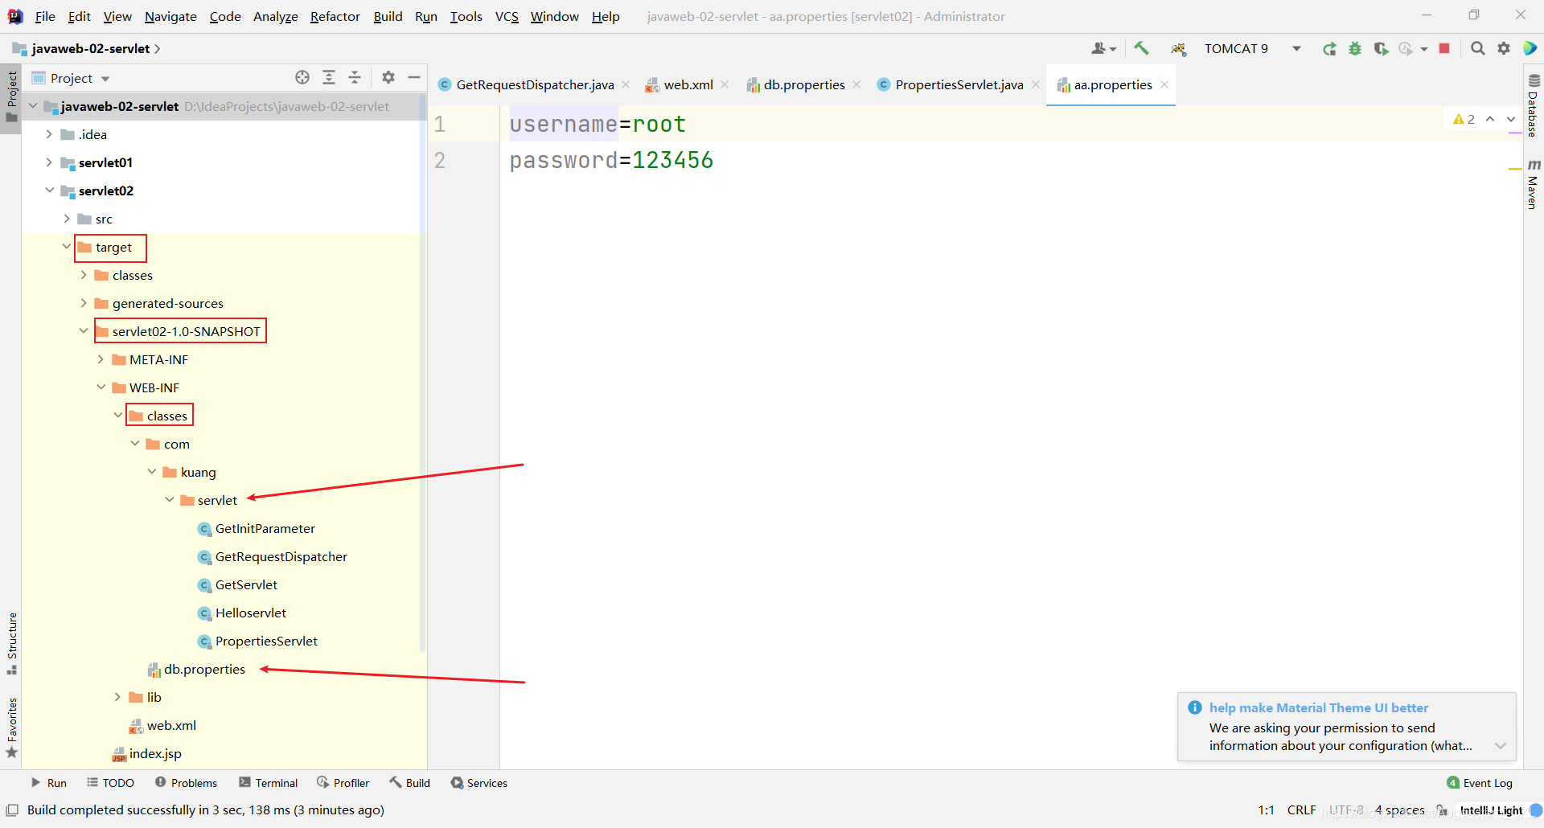Switch to the web.xml editor tab

(x=688, y=84)
